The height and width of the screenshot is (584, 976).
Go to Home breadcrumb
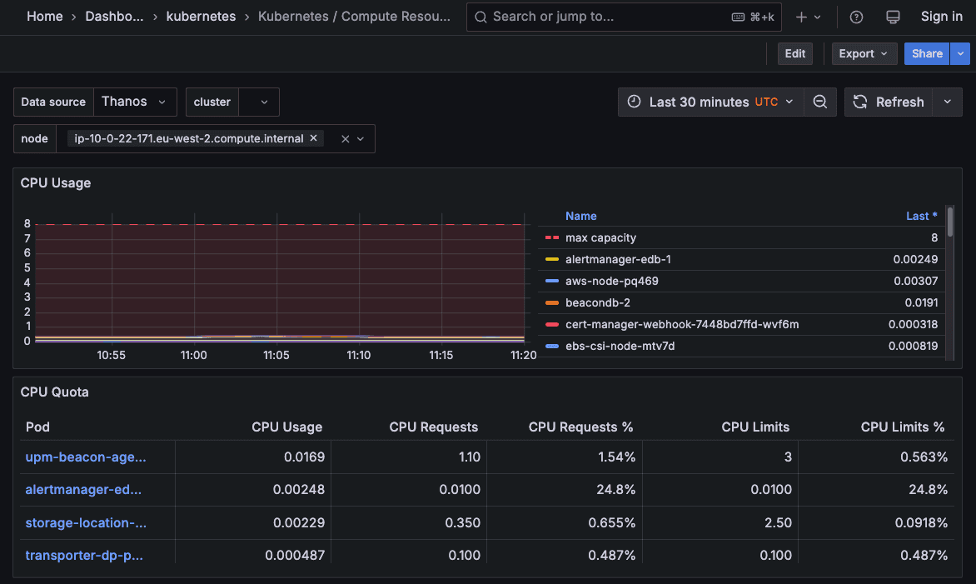[45, 17]
